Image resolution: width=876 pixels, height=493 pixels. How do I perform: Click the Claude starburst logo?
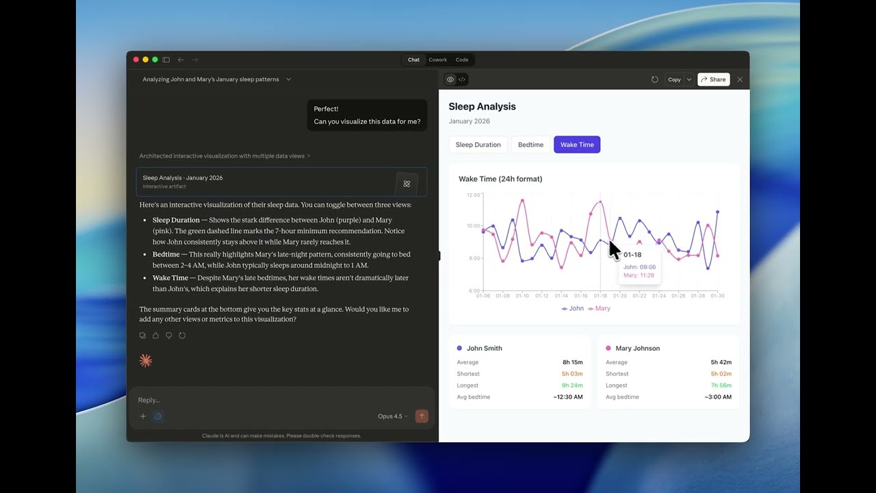[145, 361]
